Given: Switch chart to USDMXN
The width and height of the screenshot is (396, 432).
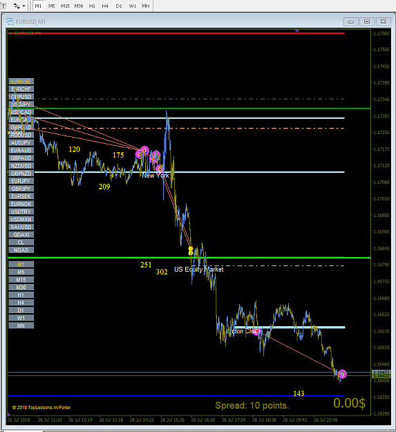Looking at the screenshot, I should 21,220.
